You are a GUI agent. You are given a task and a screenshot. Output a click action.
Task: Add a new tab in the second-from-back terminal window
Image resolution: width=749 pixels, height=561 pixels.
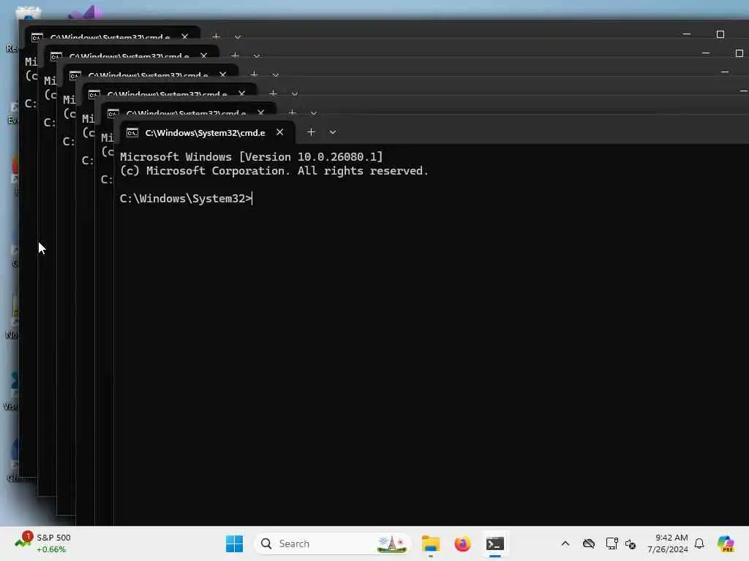point(235,55)
